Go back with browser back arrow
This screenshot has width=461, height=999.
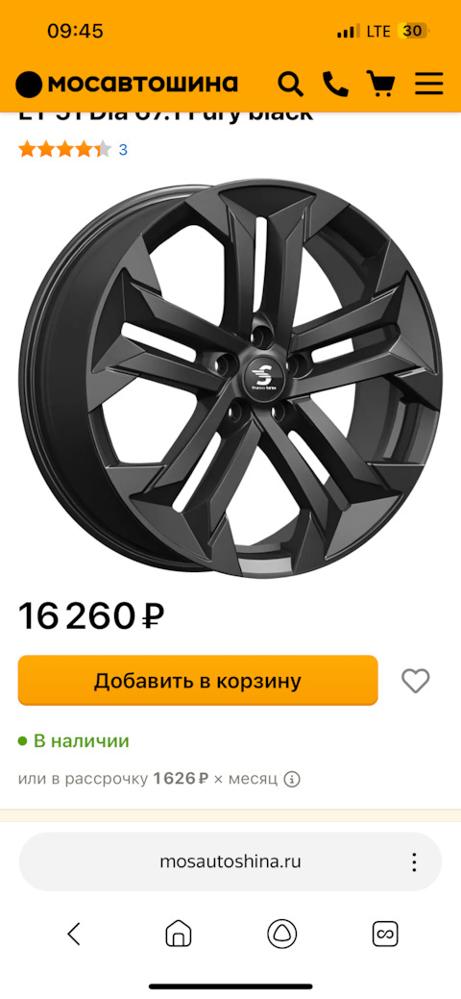tap(74, 935)
